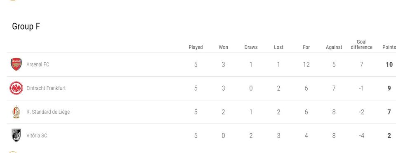Screen dimensions: 396x153
Task: Click Vitória SC's -4 goal difference
Action: pyautogui.click(x=361, y=136)
